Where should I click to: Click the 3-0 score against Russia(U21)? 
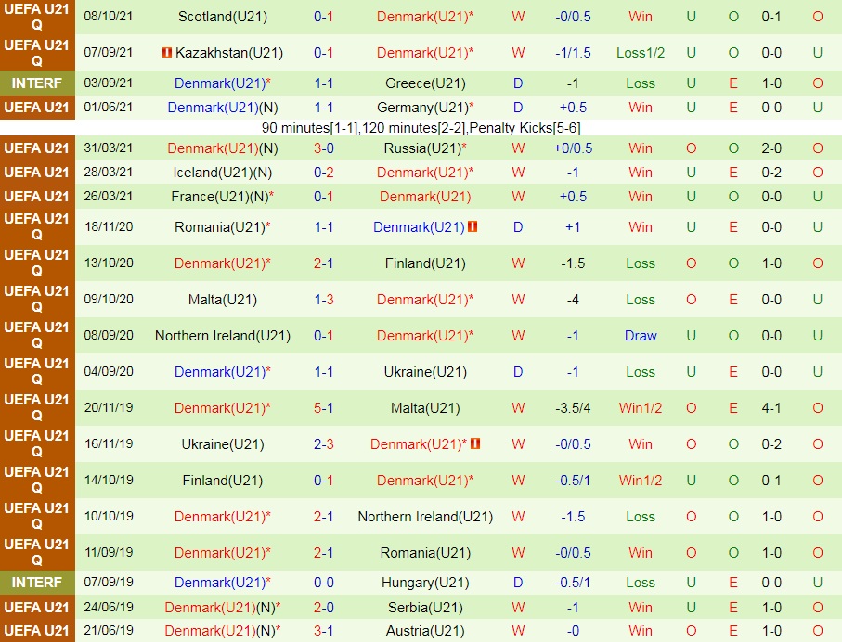pos(323,148)
